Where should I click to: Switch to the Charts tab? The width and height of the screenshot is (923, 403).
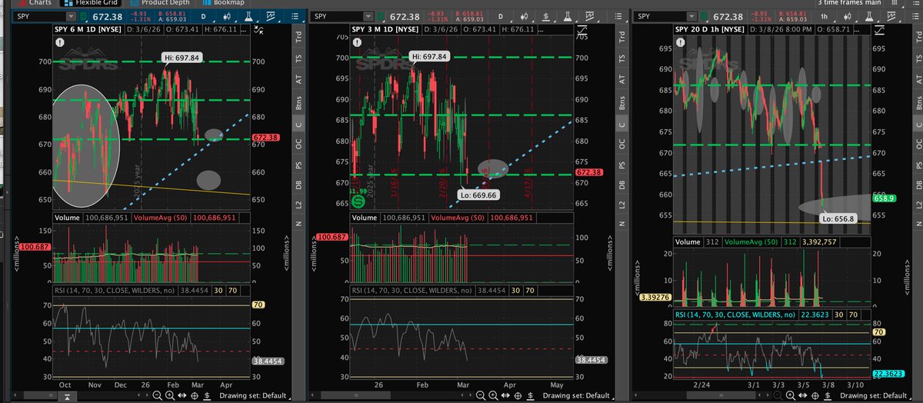(33, 3)
